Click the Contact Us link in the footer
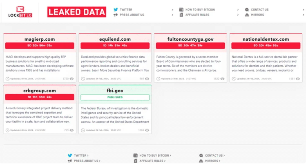The image size is (308, 164). [215, 155]
